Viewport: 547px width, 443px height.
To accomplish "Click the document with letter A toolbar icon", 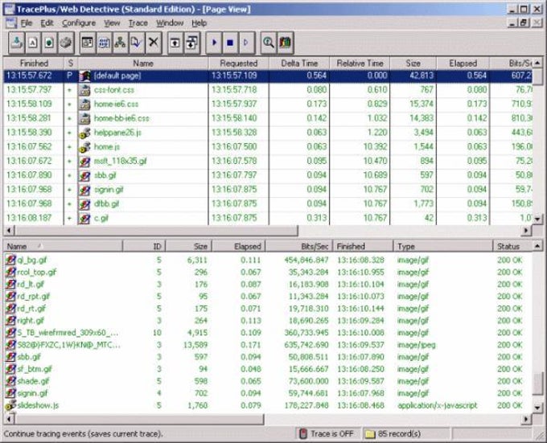I will coord(33,43).
